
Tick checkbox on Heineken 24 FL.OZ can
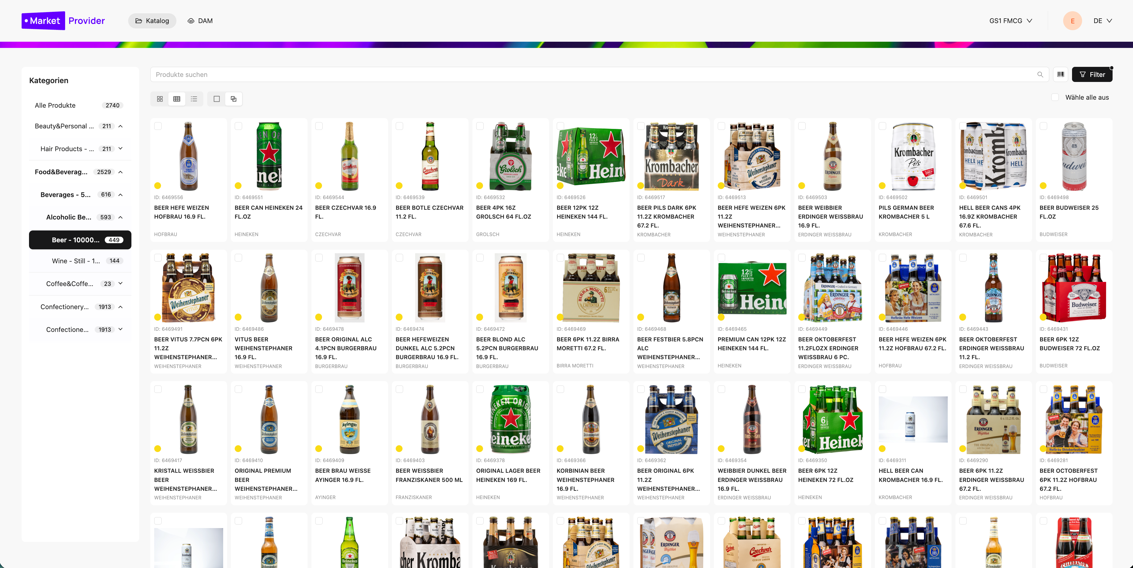click(x=238, y=126)
